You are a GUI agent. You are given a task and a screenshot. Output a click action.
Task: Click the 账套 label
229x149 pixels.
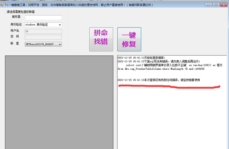tap(15, 43)
